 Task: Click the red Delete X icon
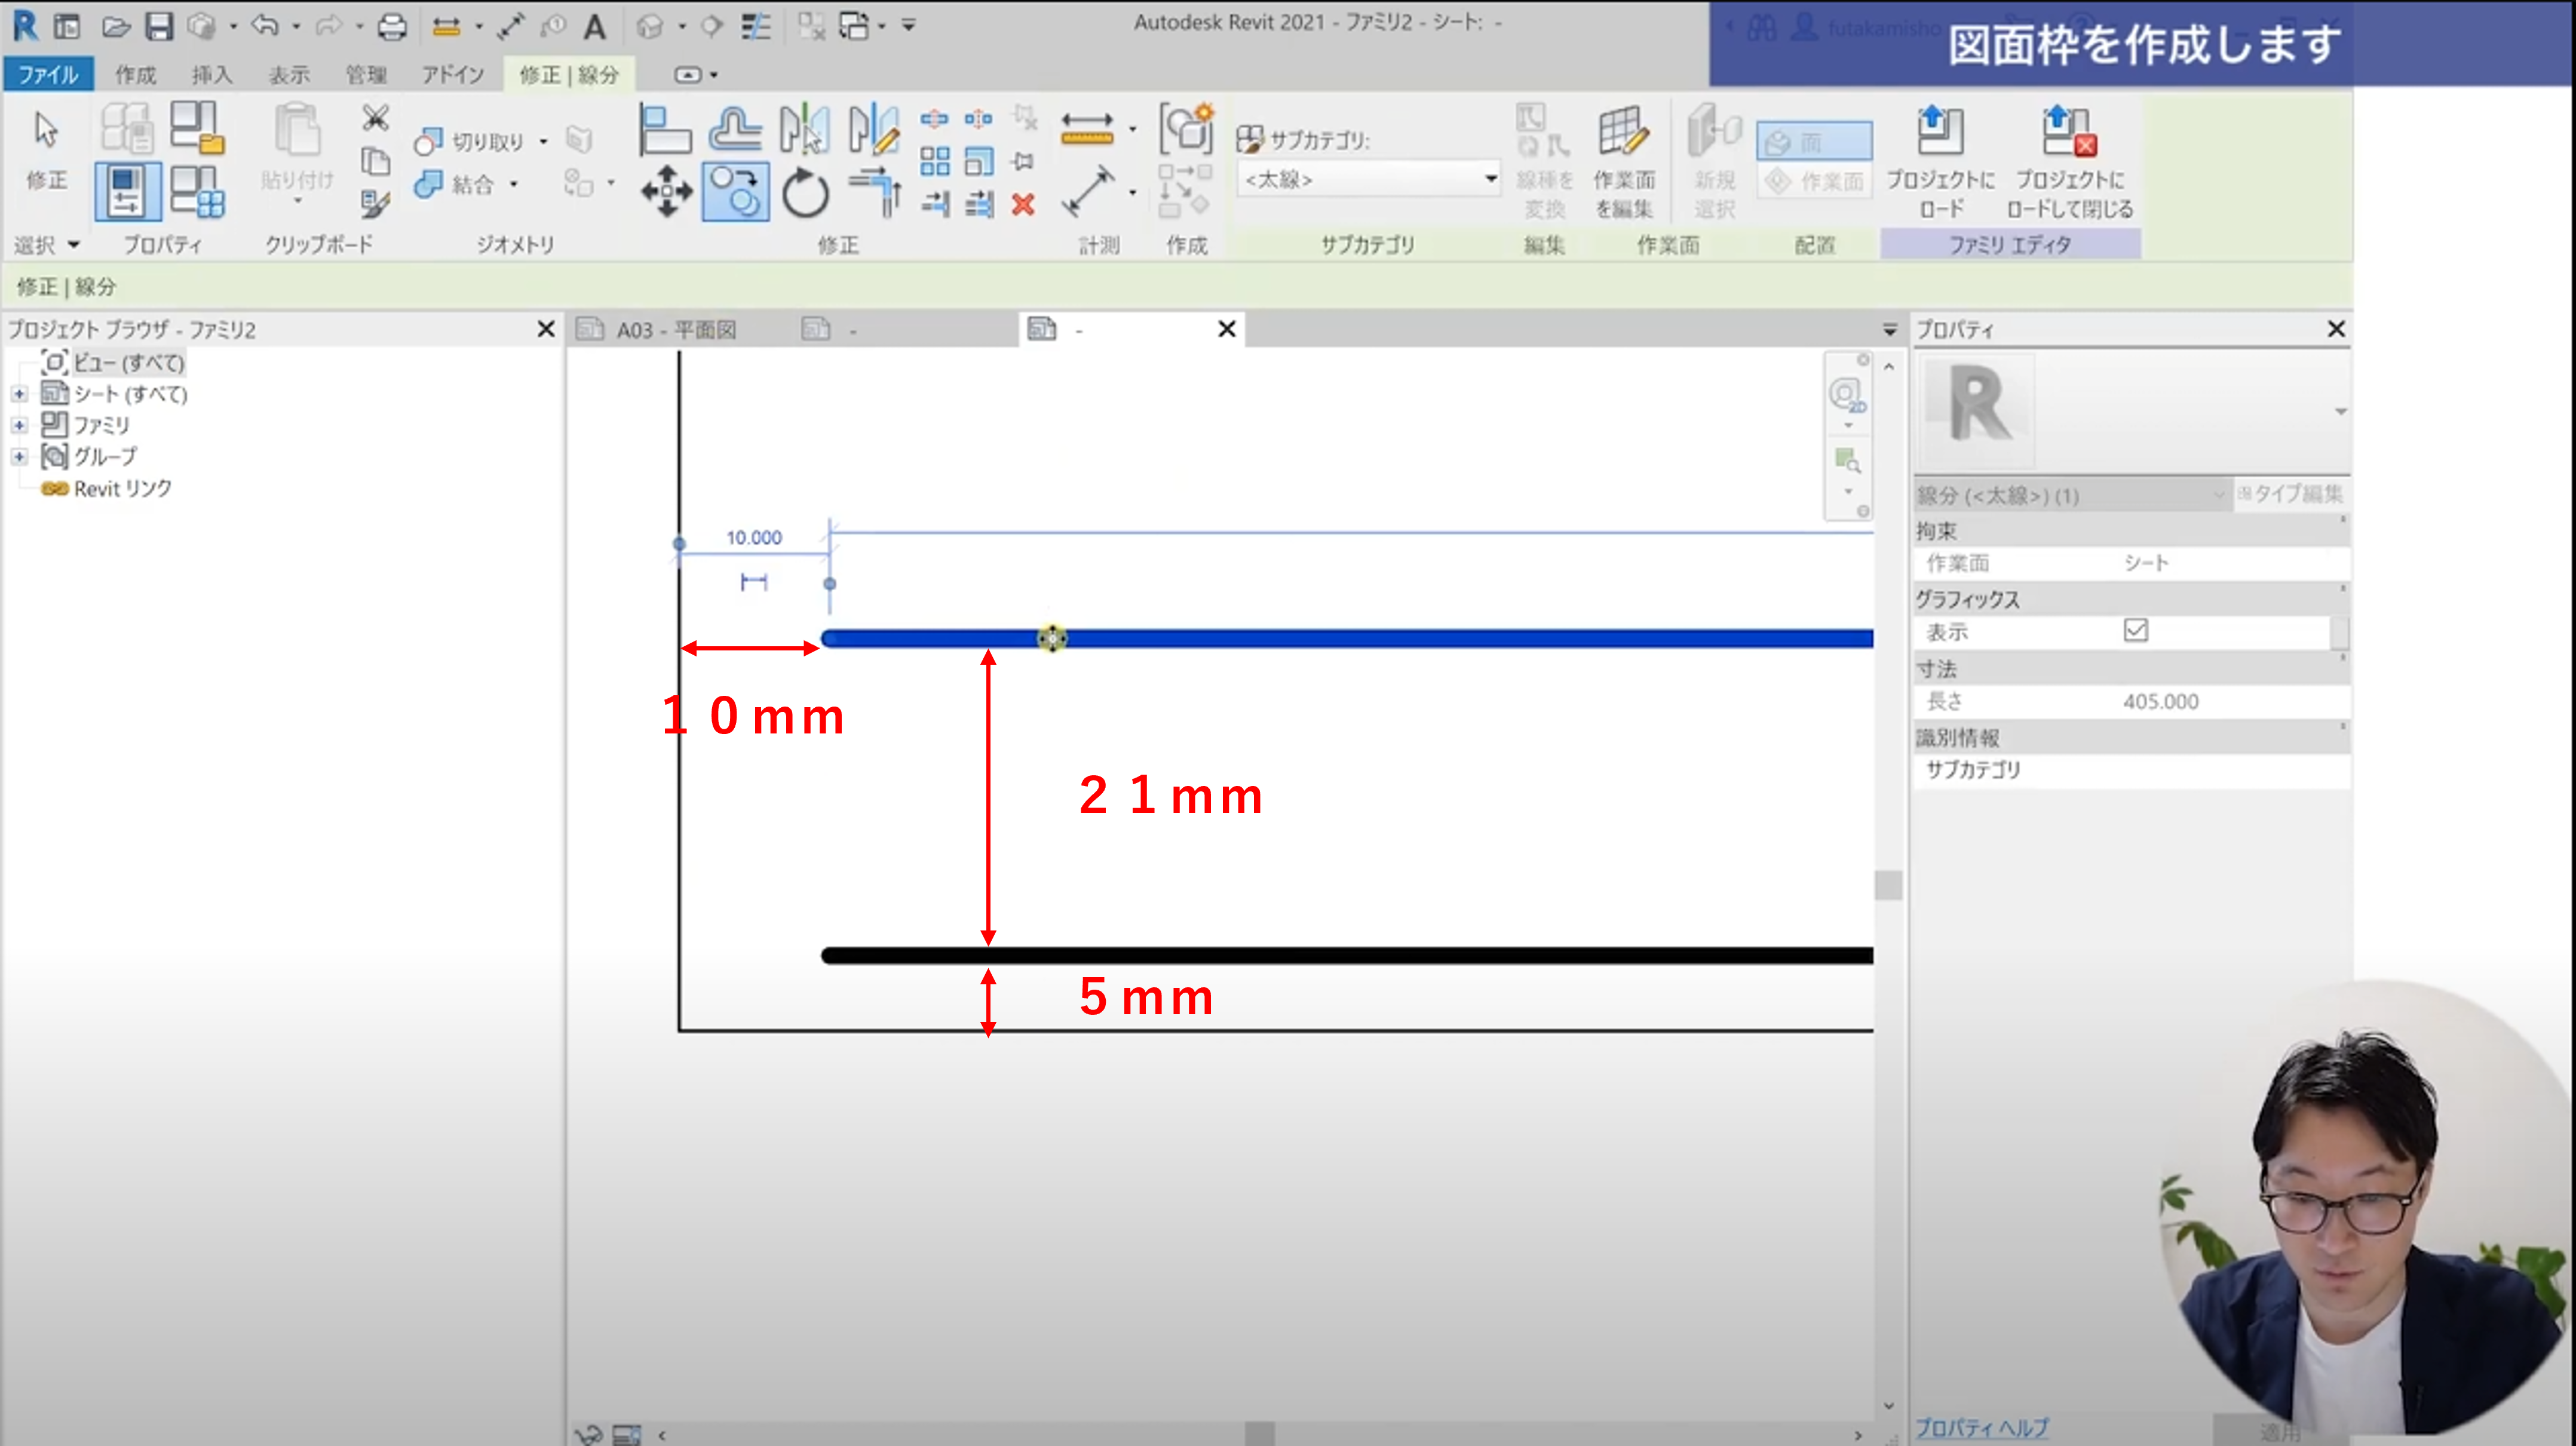click(x=1022, y=205)
